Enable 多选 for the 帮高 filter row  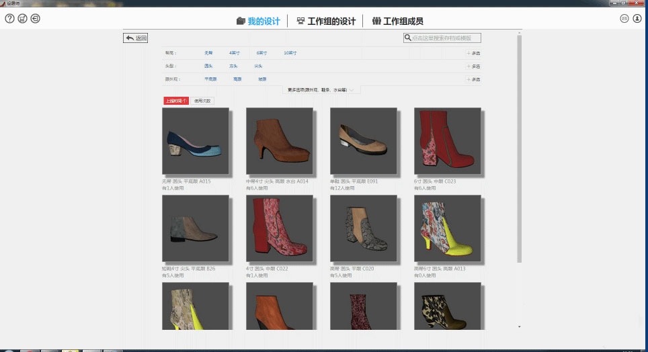[473, 52]
